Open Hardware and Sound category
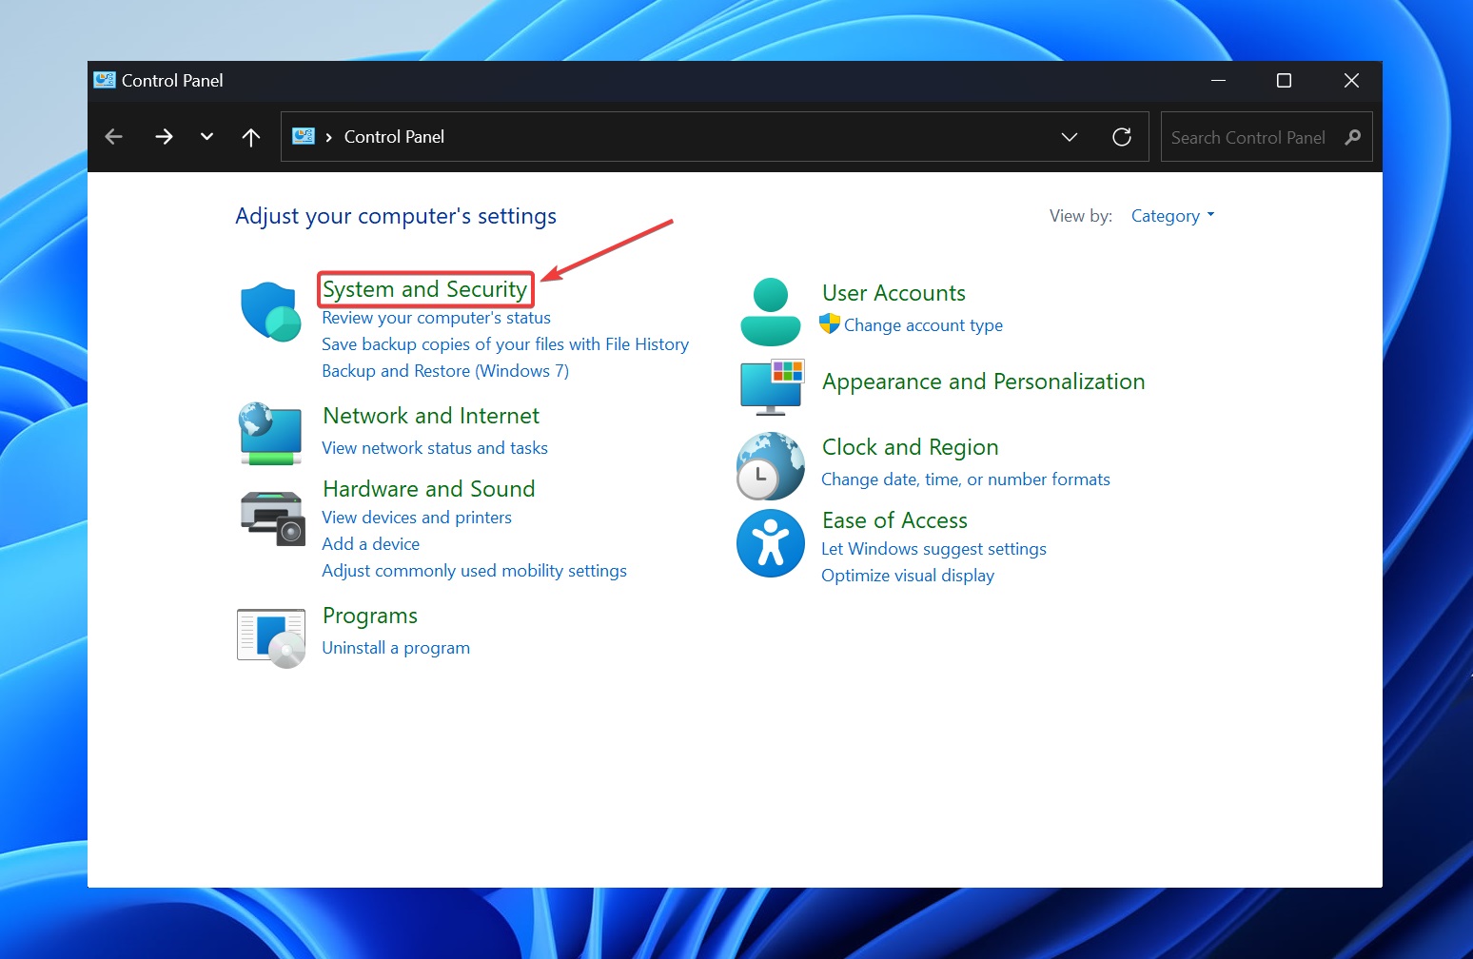1473x959 pixels. 429,489
